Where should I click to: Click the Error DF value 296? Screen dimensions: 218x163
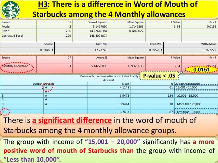pyautogui.click(x=68, y=31)
